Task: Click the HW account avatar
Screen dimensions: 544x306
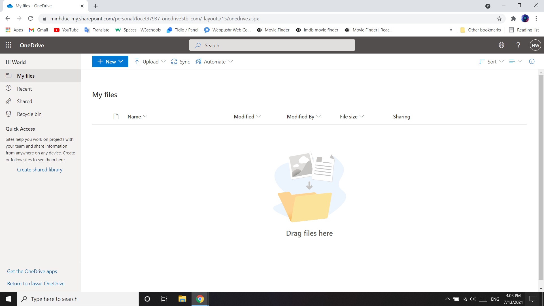Action: pos(535,45)
